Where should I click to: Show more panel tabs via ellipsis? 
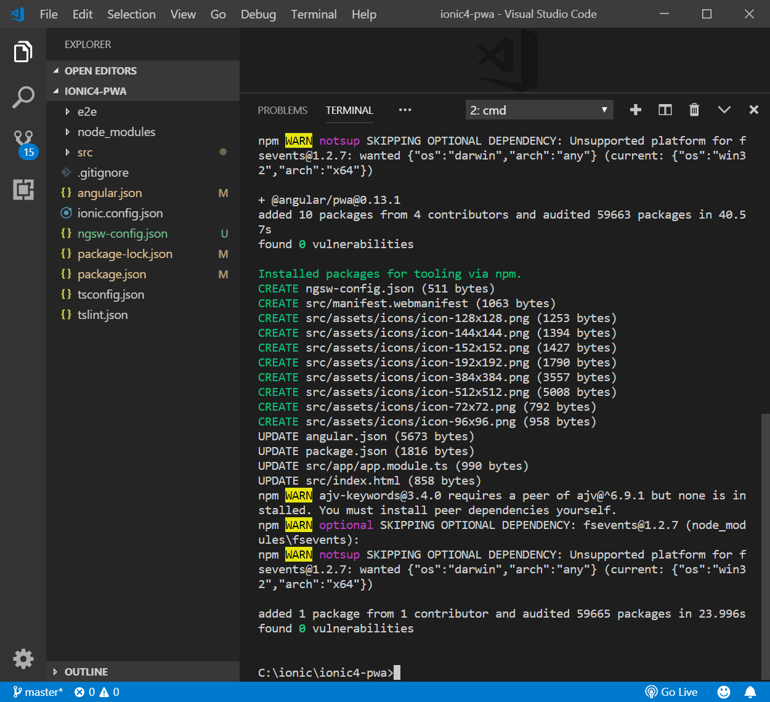coord(405,110)
